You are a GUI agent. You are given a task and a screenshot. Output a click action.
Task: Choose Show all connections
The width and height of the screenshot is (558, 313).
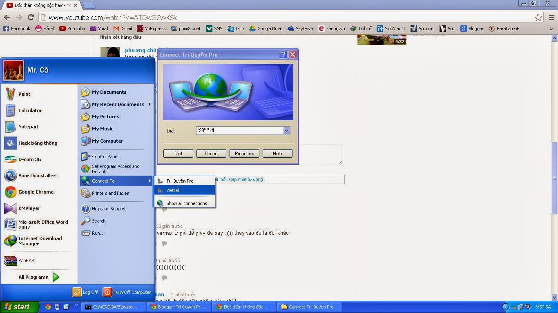pos(184,203)
